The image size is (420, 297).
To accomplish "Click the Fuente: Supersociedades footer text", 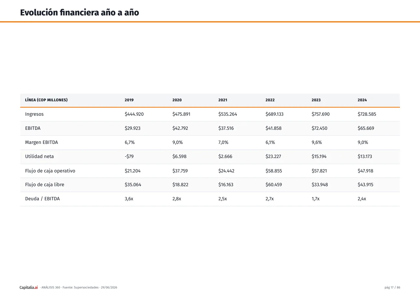I will [81, 287].
